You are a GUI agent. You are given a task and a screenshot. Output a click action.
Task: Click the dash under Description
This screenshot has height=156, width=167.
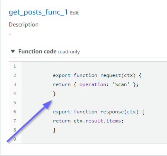click(10, 34)
